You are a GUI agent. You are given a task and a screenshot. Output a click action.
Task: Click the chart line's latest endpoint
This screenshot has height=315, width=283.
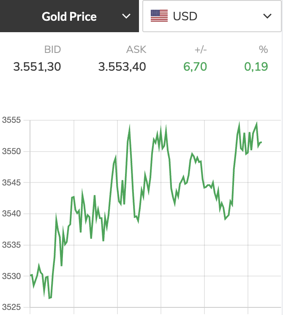pyautogui.click(x=261, y=142)
